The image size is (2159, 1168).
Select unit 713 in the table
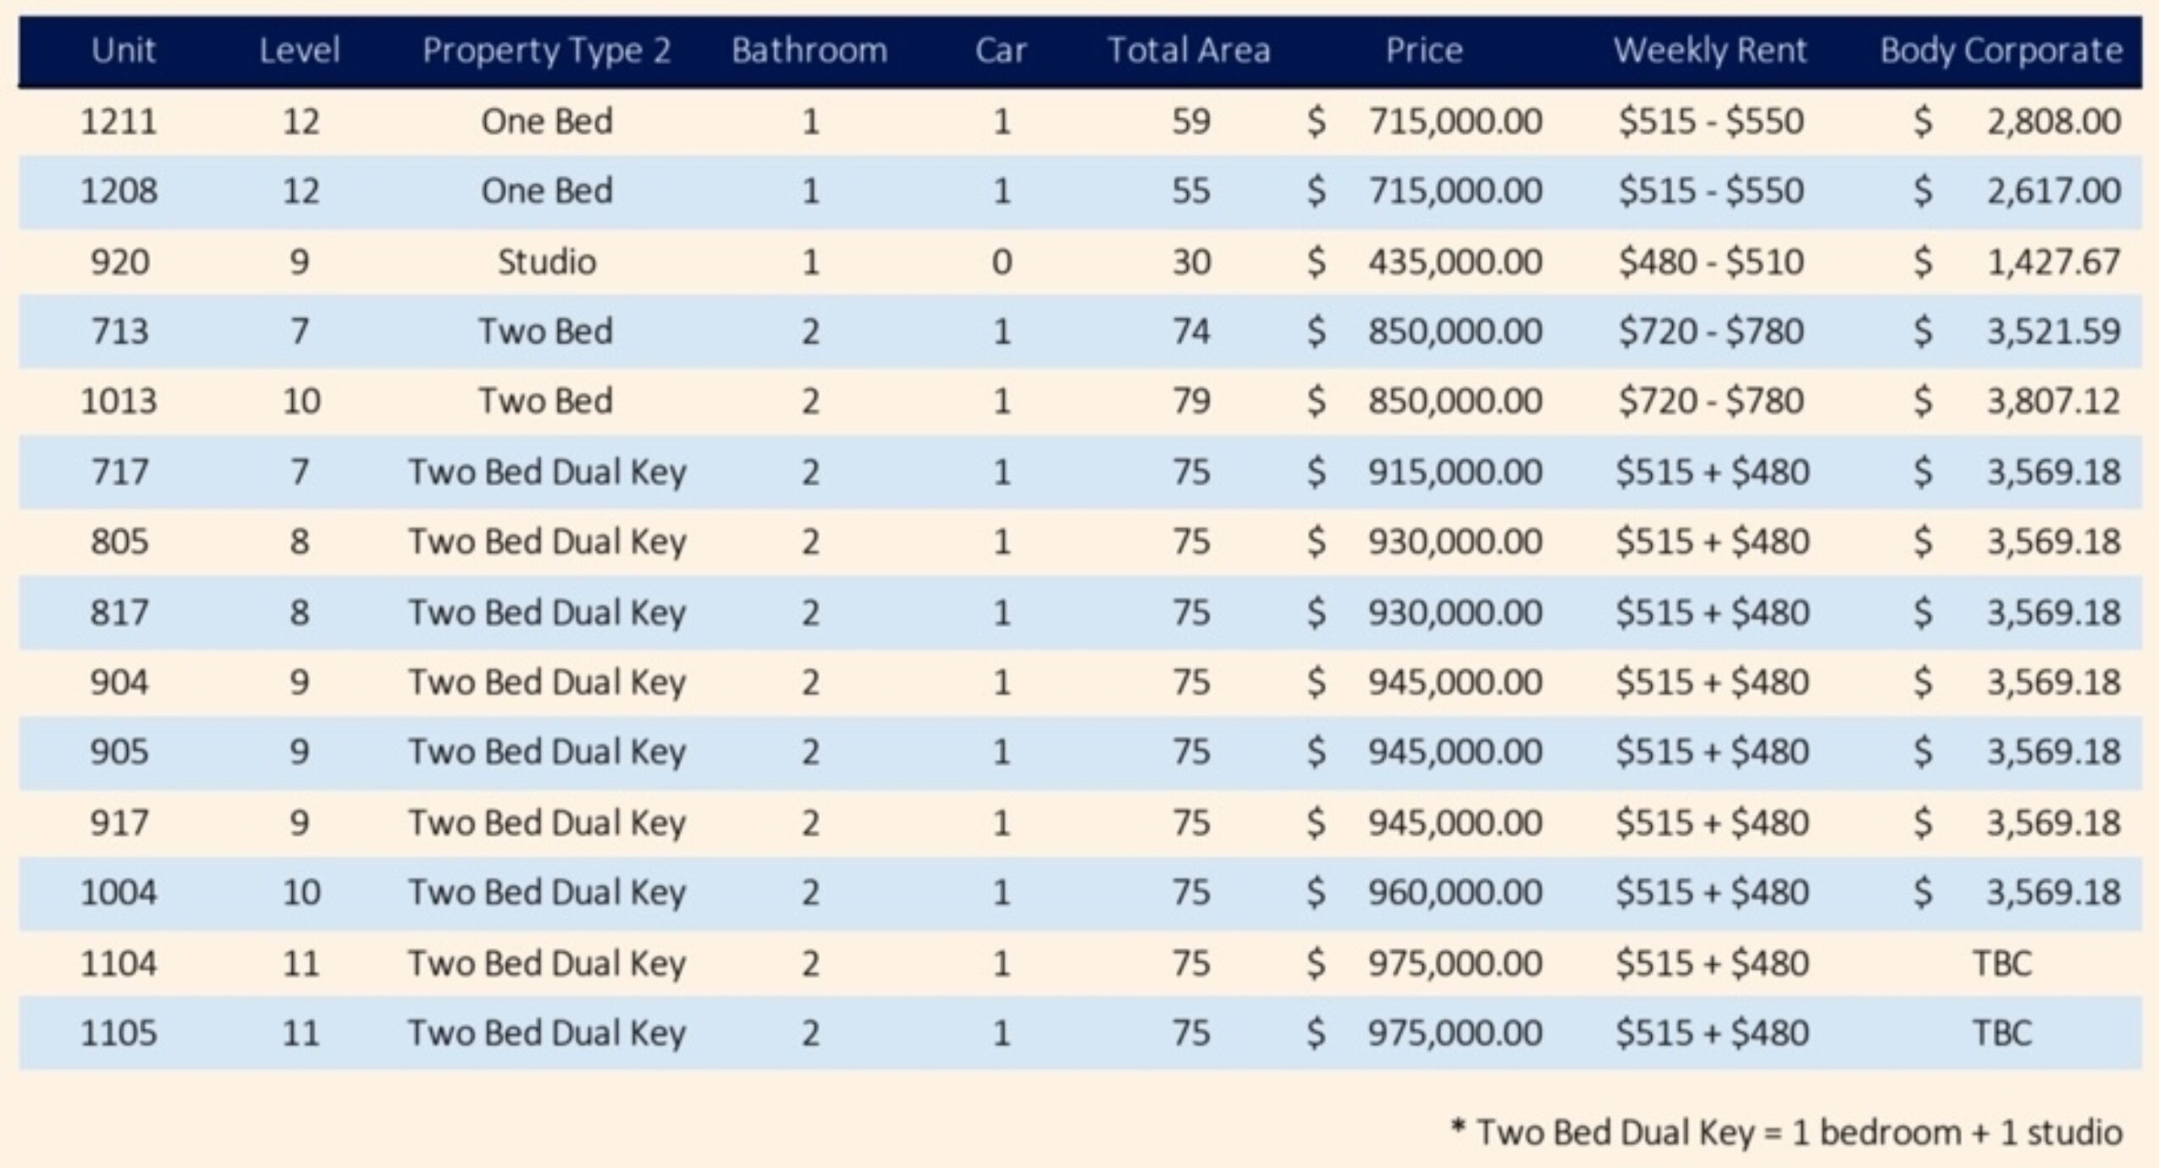(119, 331)
